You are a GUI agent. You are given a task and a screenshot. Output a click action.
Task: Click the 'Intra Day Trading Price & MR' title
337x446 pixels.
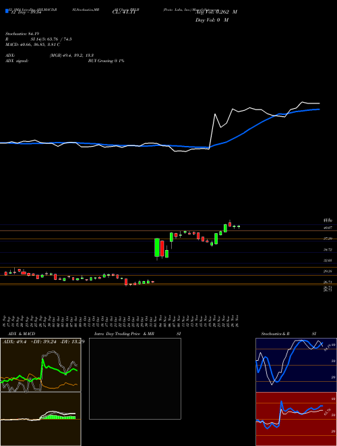coord(124,334)
